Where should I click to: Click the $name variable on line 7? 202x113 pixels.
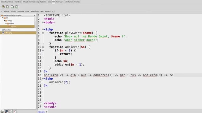click(116, 36)
